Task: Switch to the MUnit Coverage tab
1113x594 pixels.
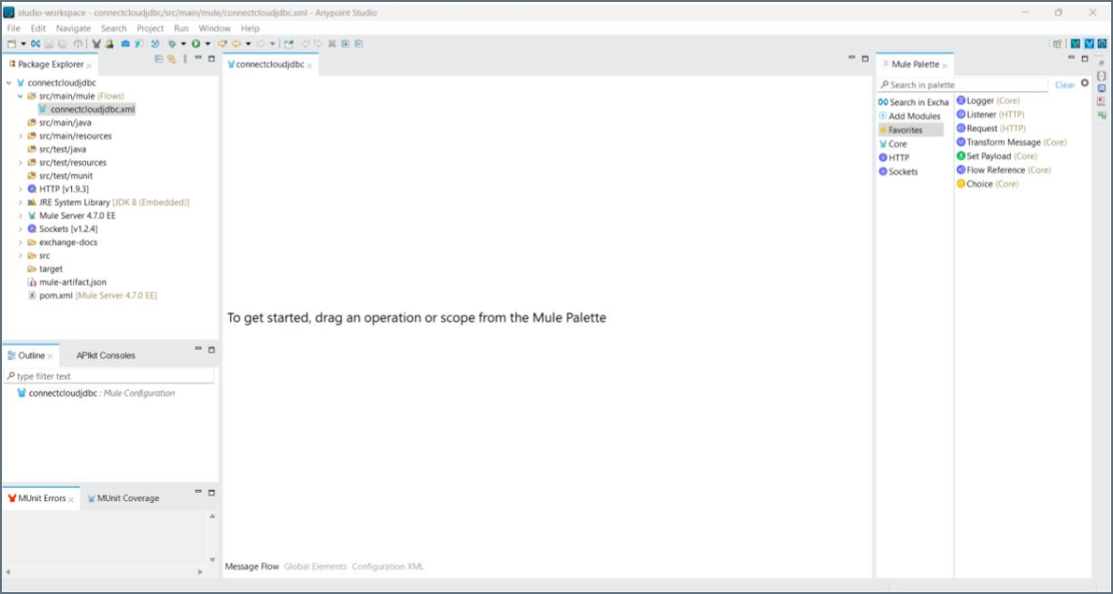Action: point(123,498)
